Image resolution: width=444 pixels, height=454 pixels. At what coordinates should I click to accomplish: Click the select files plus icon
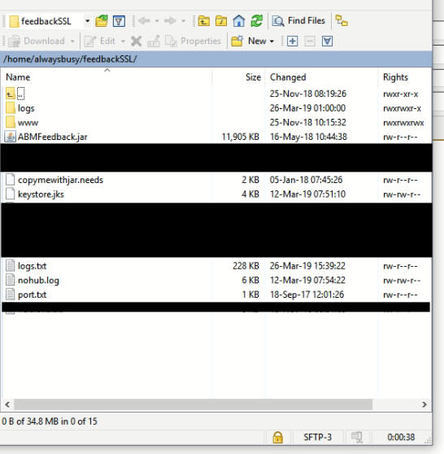(292, 41)
